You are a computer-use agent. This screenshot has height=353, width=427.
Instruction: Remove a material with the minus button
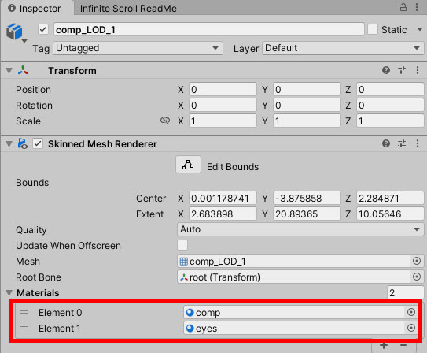[403, 346]
